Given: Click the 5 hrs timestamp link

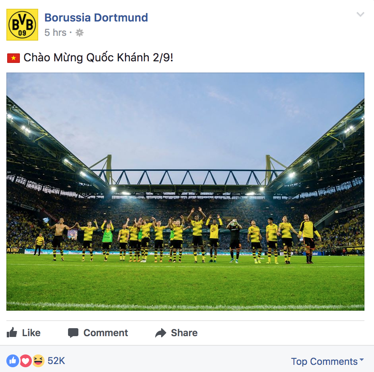Looking at the screenshot, I should [x=55, y=33].
